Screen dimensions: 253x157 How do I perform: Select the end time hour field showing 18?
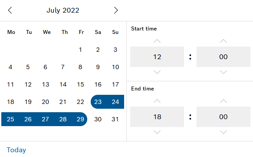[157, 117]
